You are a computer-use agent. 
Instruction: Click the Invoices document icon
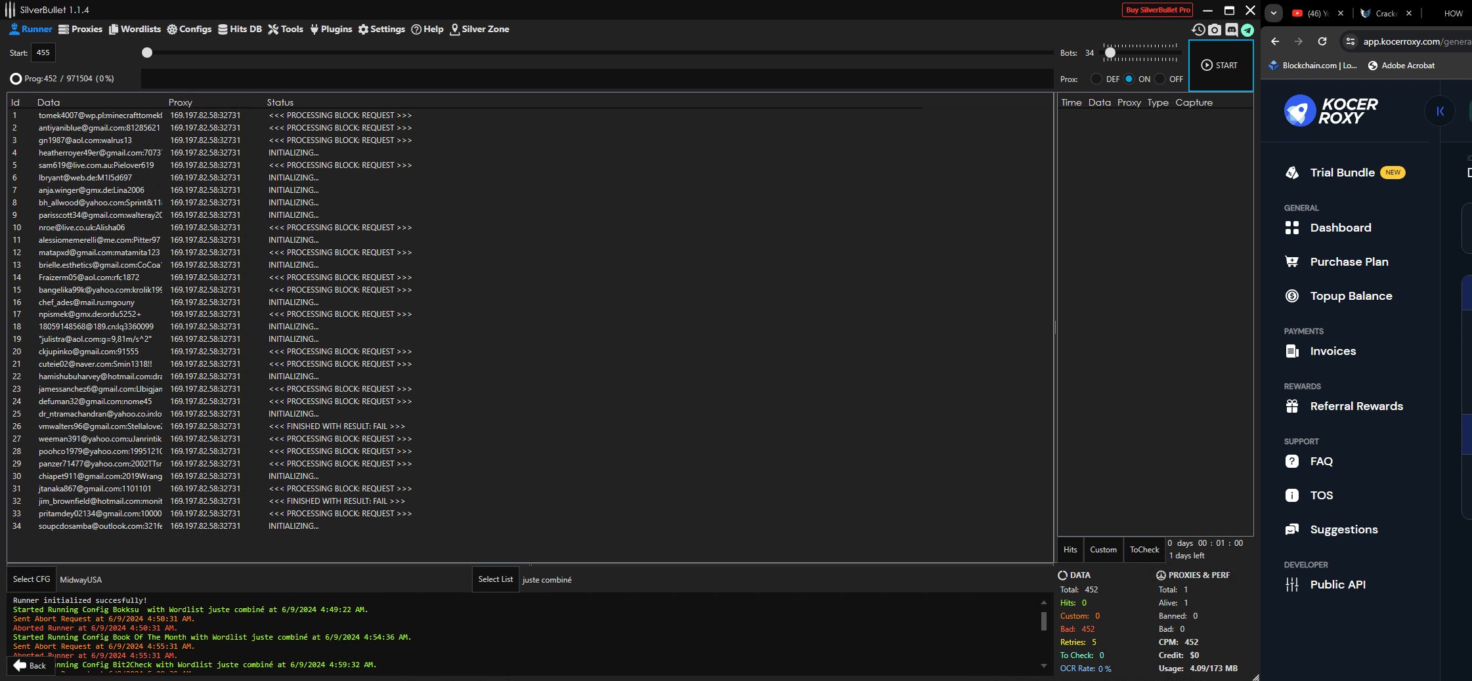[x=1292, y=351]
